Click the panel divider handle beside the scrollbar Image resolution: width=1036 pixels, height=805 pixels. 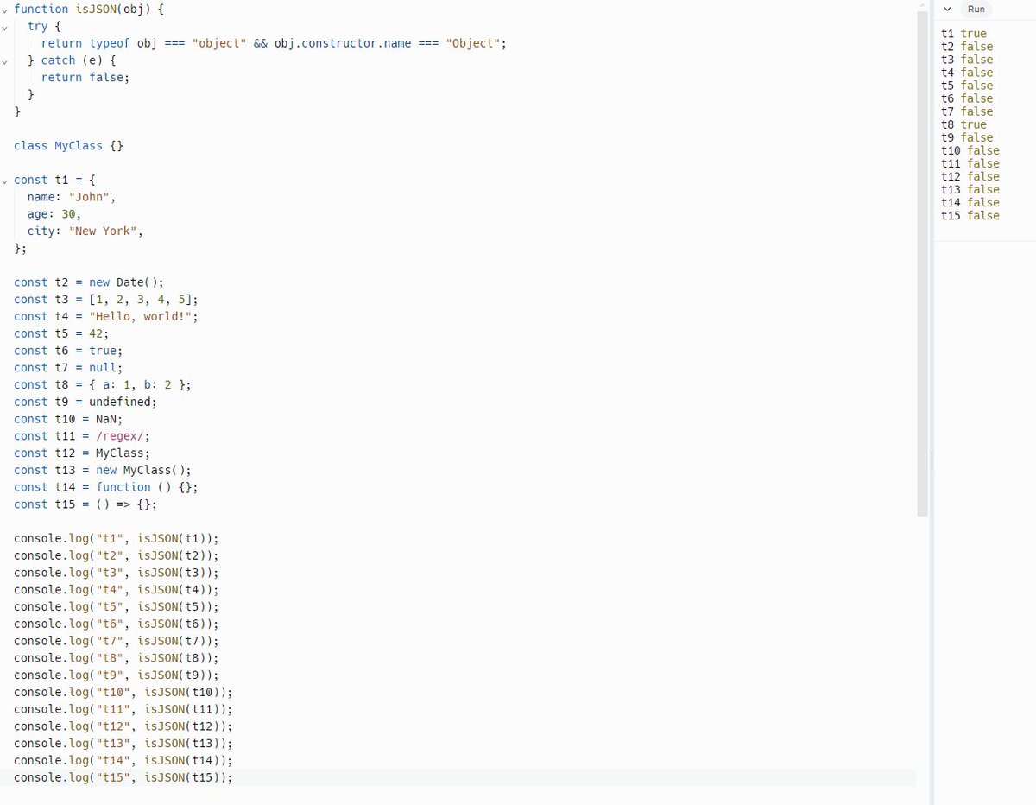point(932,460)
